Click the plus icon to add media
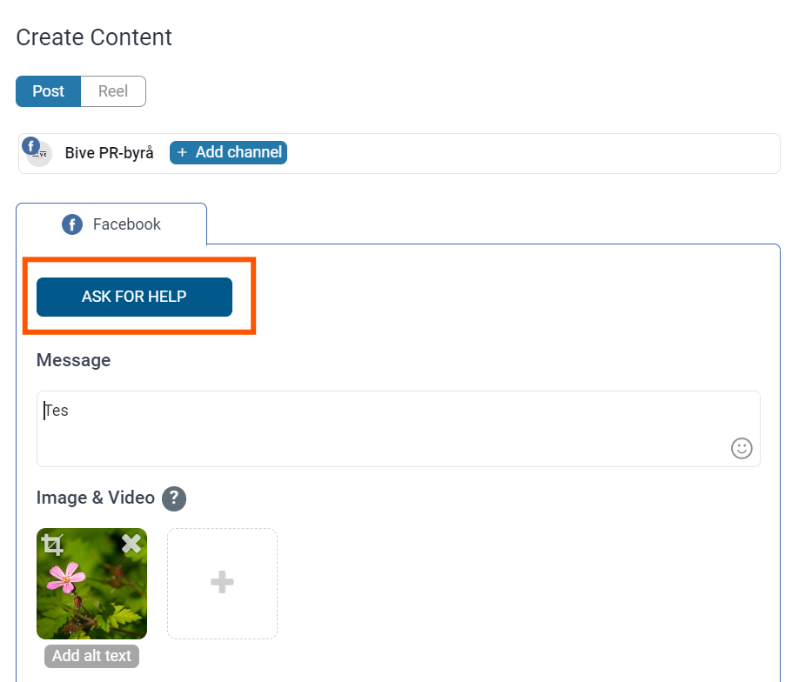The height and width of the screenshot is (682, 792). point(222,583)
